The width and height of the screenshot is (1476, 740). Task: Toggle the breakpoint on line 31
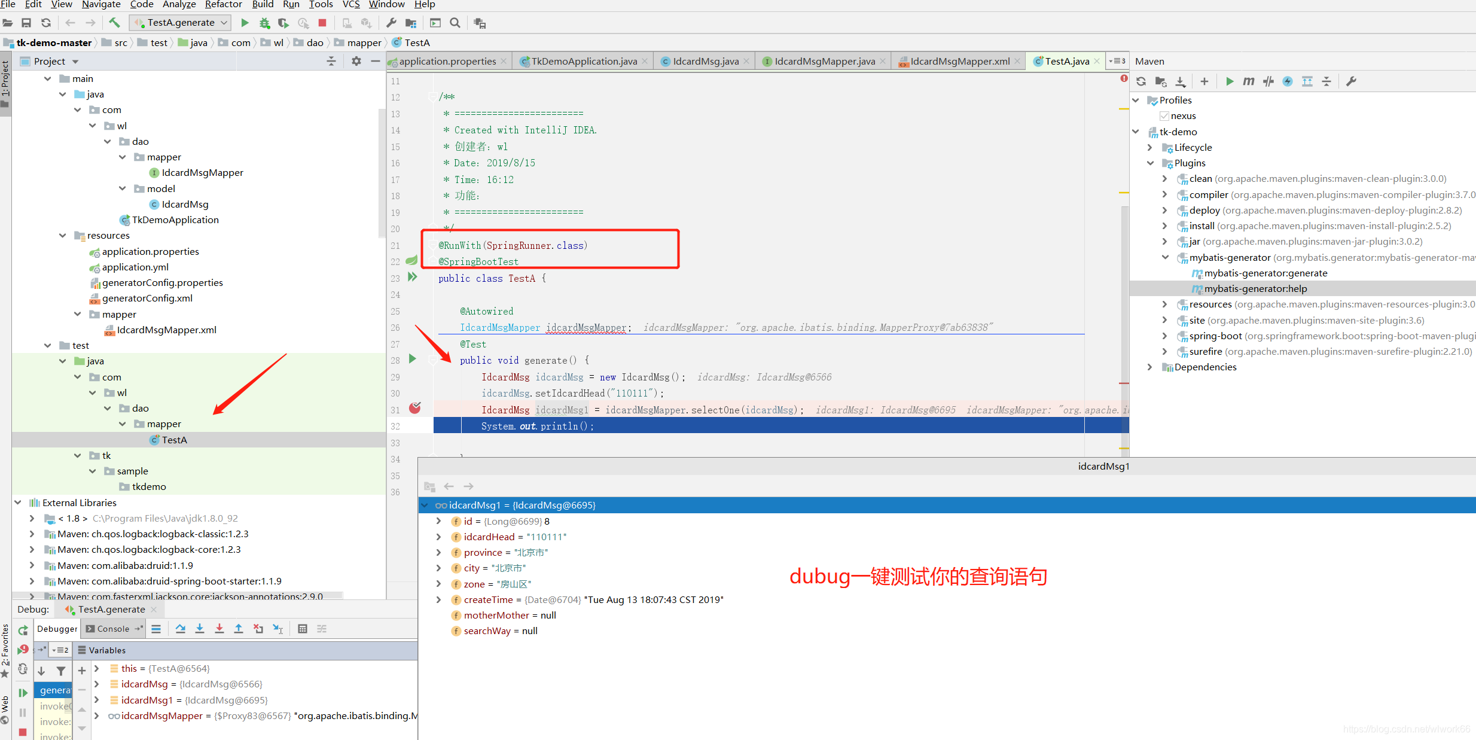(414, 409)
